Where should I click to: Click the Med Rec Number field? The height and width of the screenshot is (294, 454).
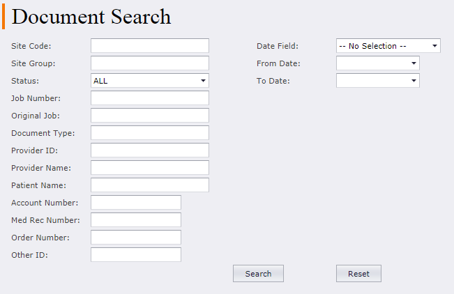coord(136,220)
